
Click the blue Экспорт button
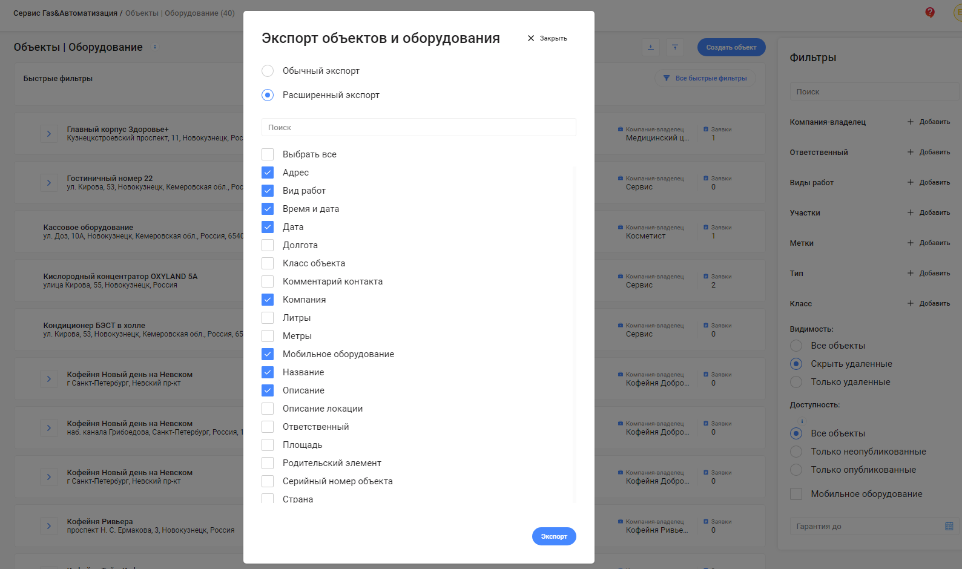click(554, 536)
